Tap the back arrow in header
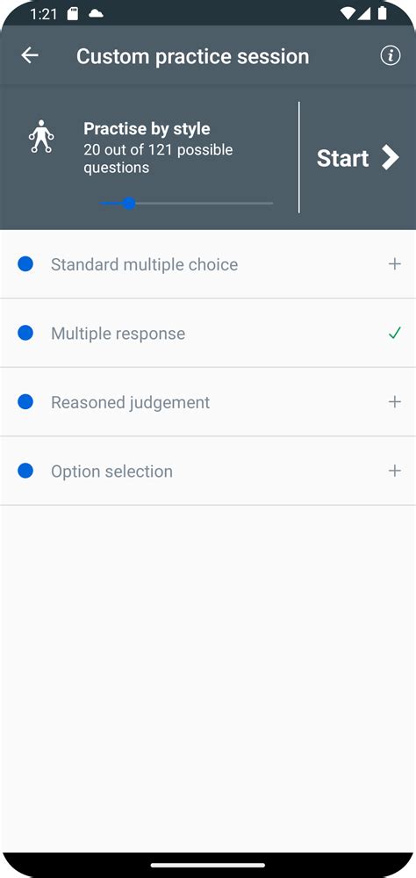Screen dimensions: 416x878 pyautogui.click(x=30, y=55)
